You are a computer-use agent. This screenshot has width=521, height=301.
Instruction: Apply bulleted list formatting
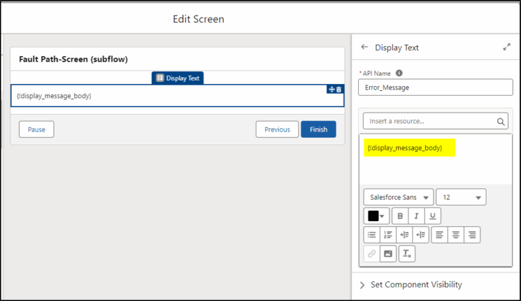(372, 235)
